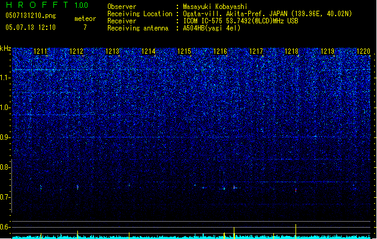Click the Receiving antenna label

tap(138, 28)
